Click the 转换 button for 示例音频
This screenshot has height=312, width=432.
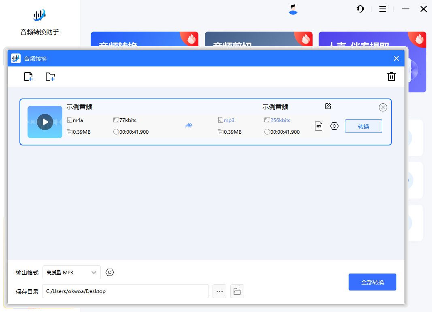(x=363, y=126)
